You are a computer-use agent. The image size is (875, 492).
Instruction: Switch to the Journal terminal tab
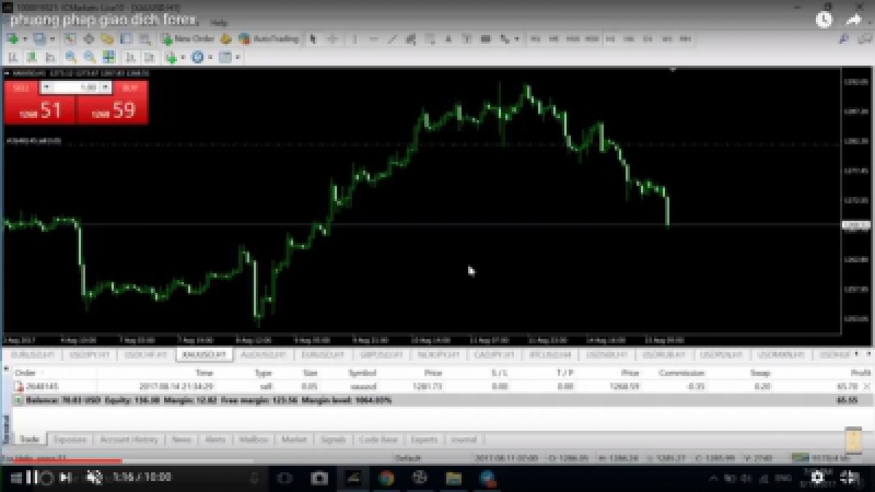[464, 440]
